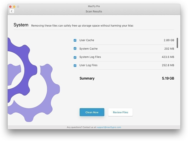Image resolution: width=188 pixels, height=141 pixels.
Task: Click the System heading
Action: (x=21, y=25)
